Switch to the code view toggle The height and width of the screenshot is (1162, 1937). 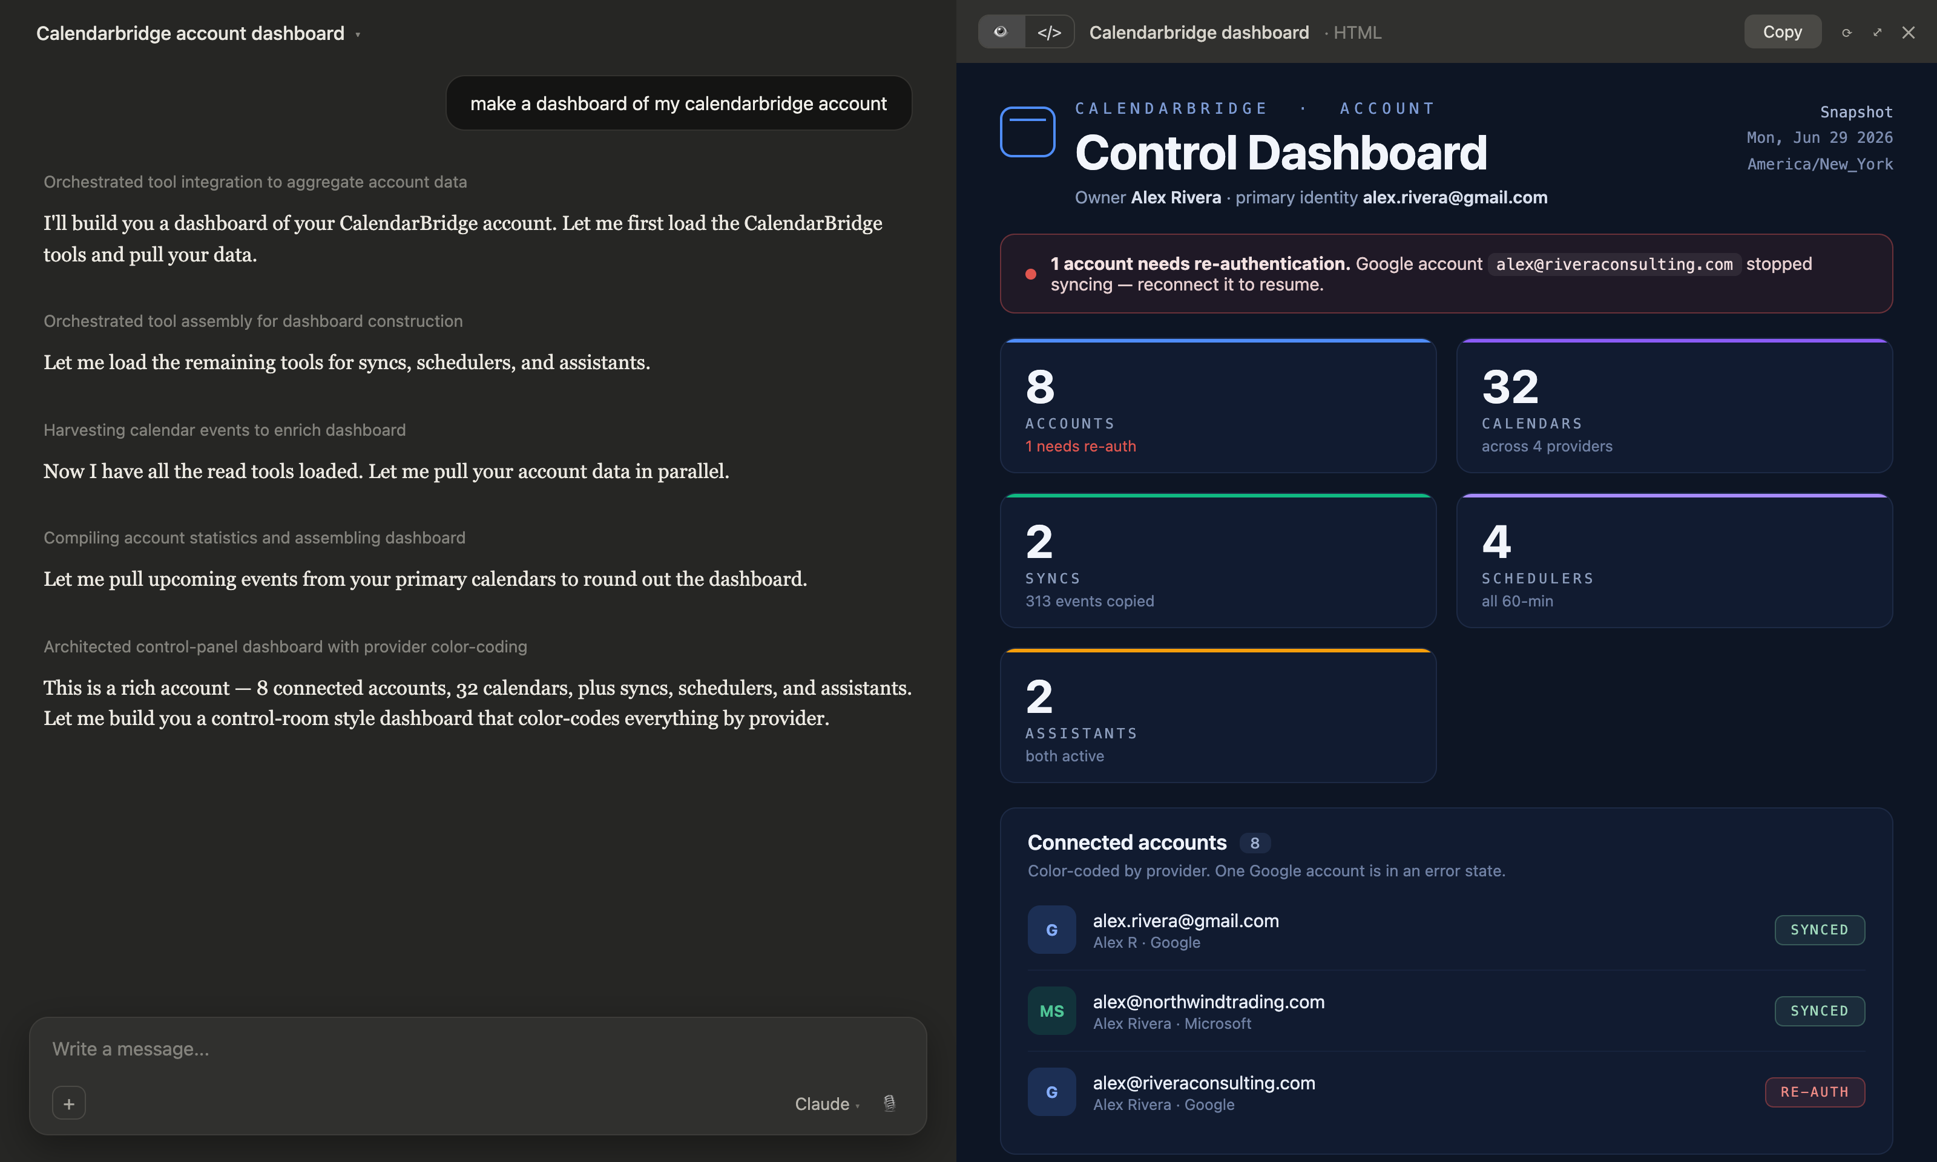pos(1049,32)
